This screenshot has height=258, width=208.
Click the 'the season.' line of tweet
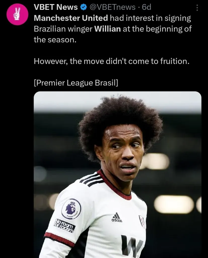55,40
